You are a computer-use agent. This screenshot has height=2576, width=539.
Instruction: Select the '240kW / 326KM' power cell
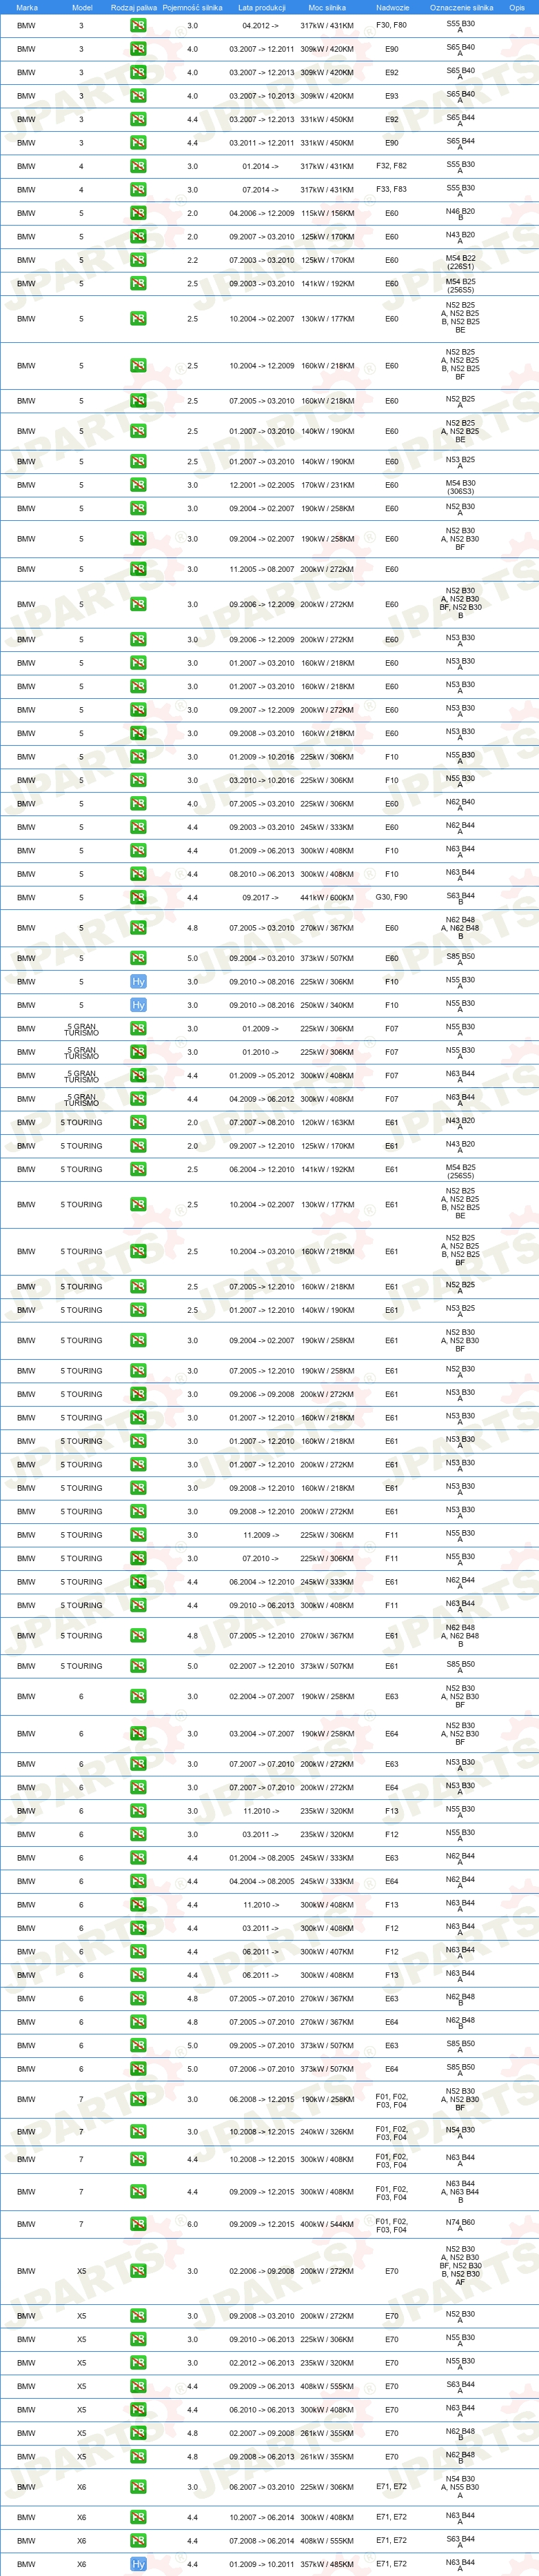click(x=327, y=2132)
